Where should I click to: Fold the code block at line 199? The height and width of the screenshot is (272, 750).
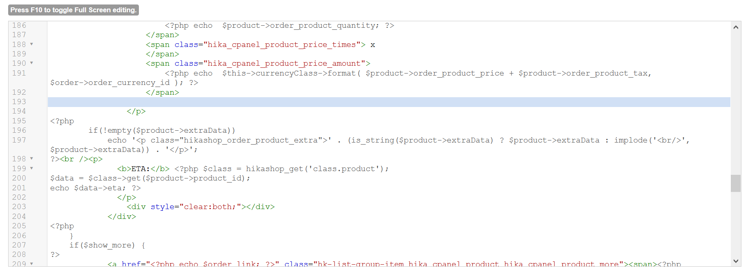(31, 168)
